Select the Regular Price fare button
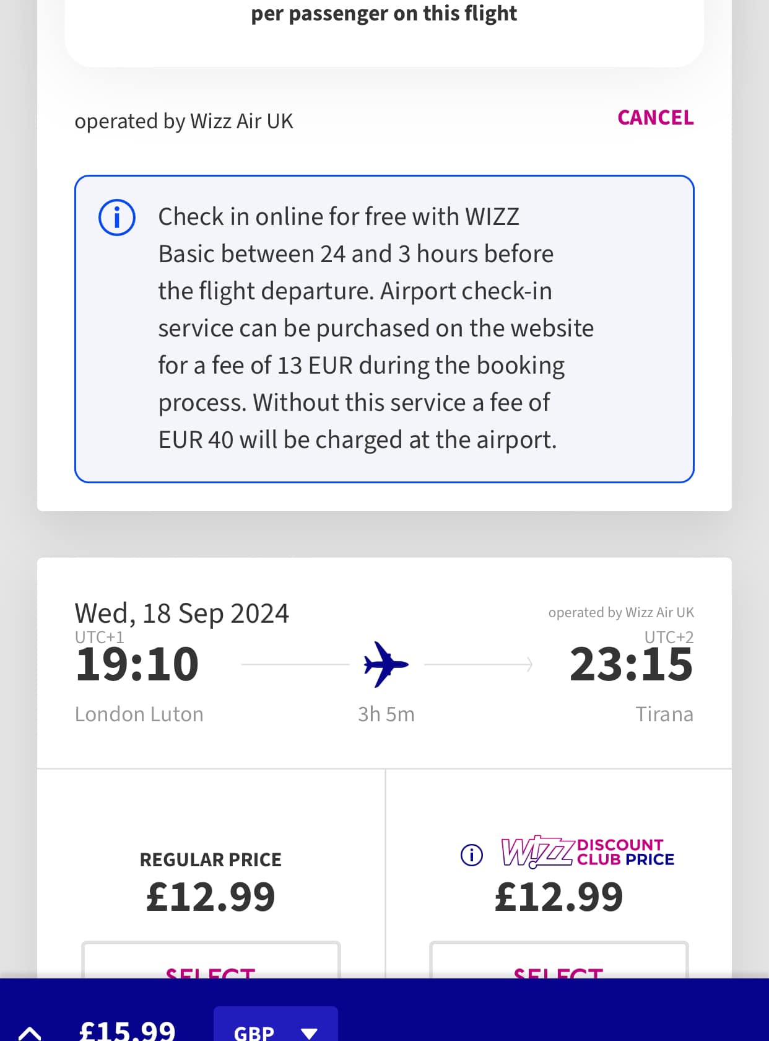Image resolution: width=769 pixels, height=1041 pixels. pos(211,960)
